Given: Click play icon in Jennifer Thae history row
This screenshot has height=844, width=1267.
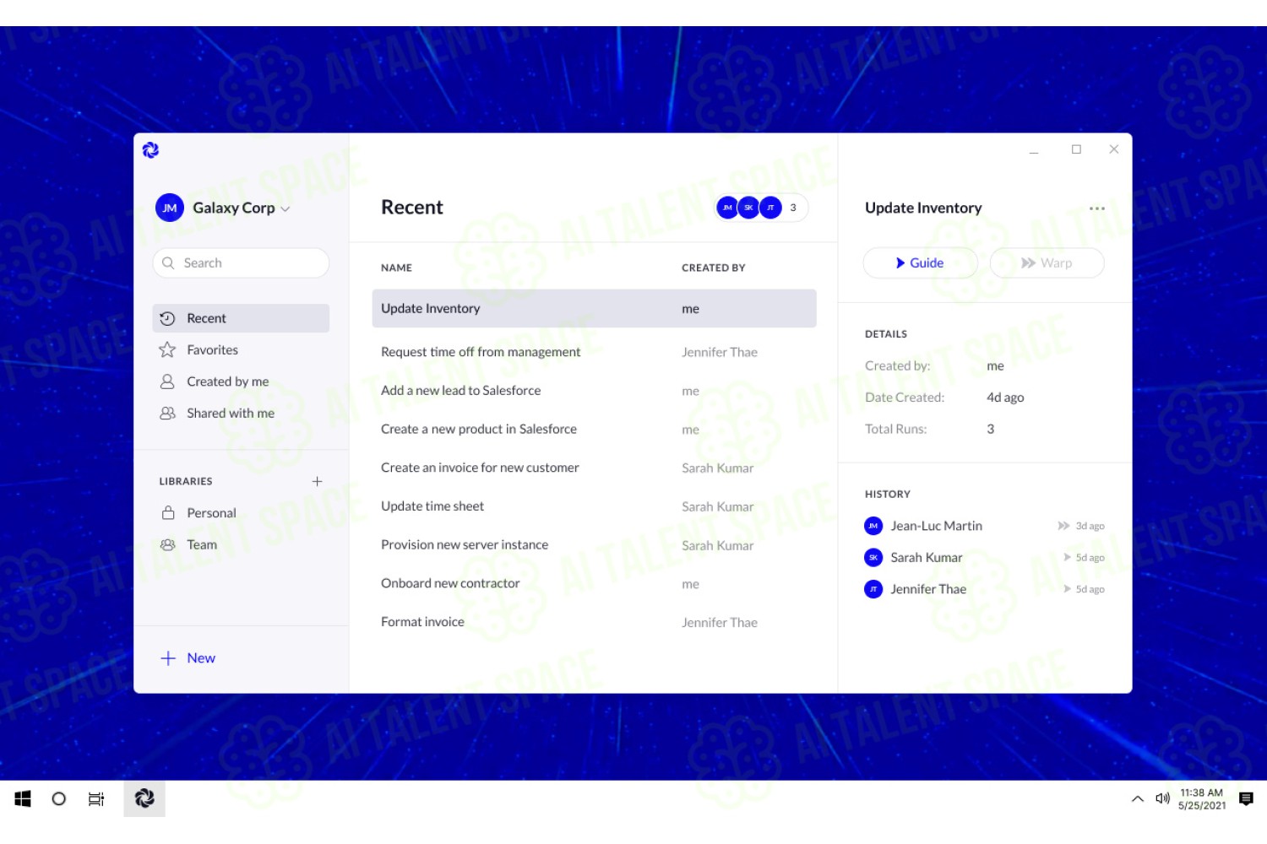Looking at the screenshot, I should pos(1068,589).
